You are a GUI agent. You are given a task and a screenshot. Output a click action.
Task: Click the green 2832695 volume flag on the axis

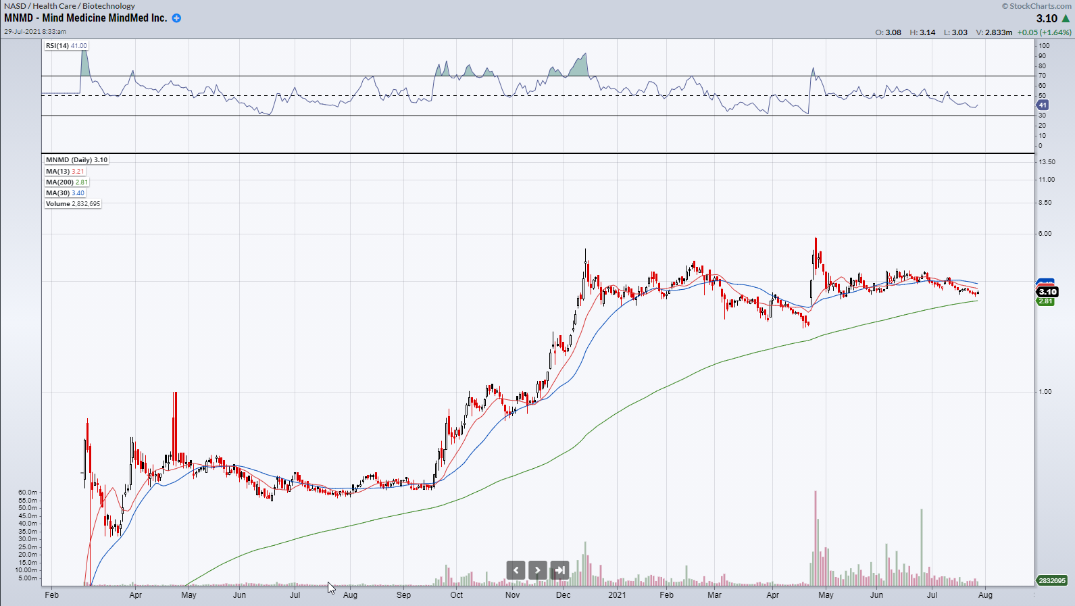point(1051,580)
